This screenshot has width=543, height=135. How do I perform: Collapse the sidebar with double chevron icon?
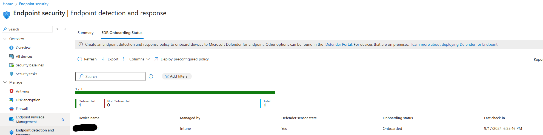65,29
